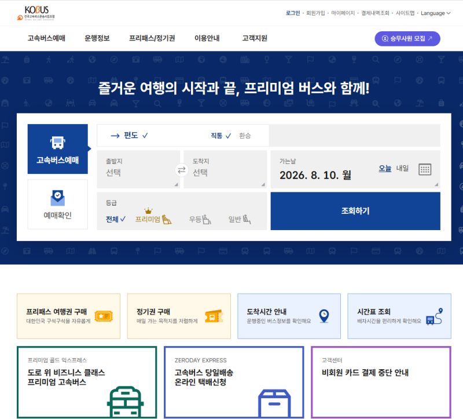This screenshot has width=463, height=419.
Task: Open 도착시간 안내 card
Action: click(x=289, y=316)
